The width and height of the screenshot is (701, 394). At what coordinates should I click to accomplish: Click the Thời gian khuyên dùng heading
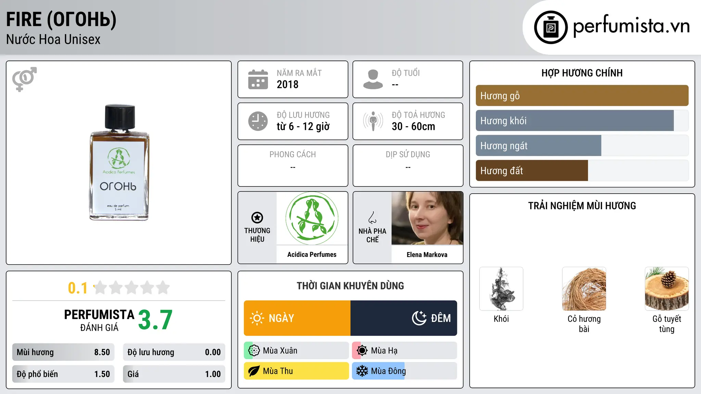[x=350, y=286]
